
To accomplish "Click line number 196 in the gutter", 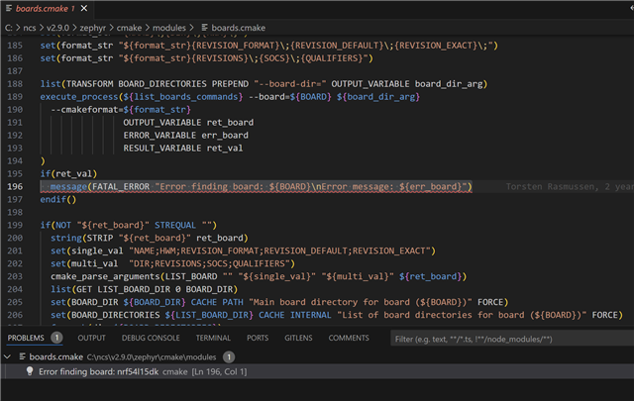I will (x=15, y=187).
